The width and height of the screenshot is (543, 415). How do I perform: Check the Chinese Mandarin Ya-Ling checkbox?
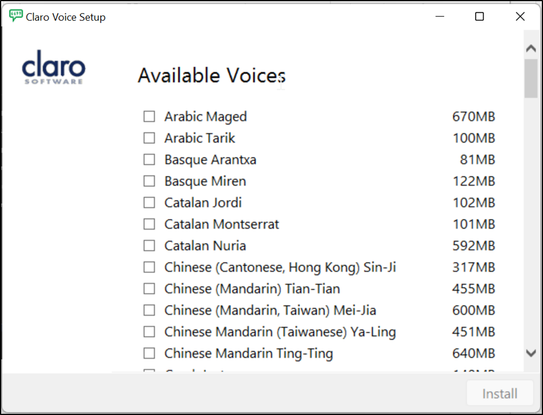tap(150, 332)
